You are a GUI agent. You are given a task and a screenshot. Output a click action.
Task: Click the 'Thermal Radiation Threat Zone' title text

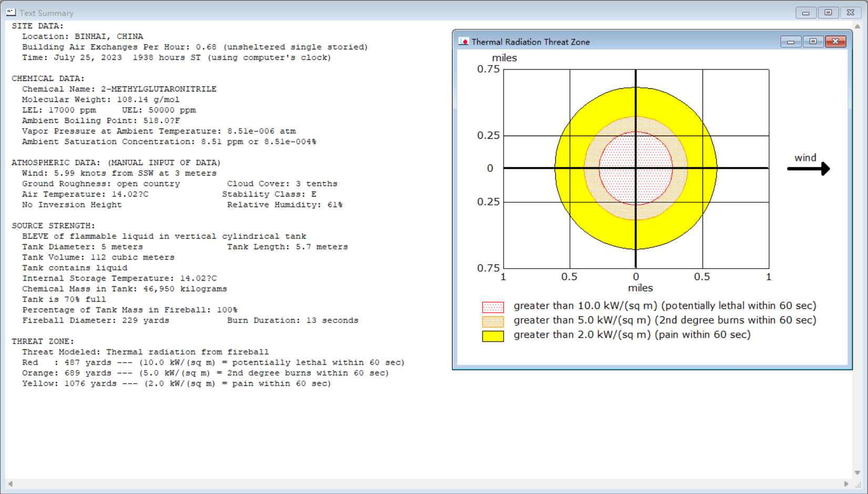[530, 42]
